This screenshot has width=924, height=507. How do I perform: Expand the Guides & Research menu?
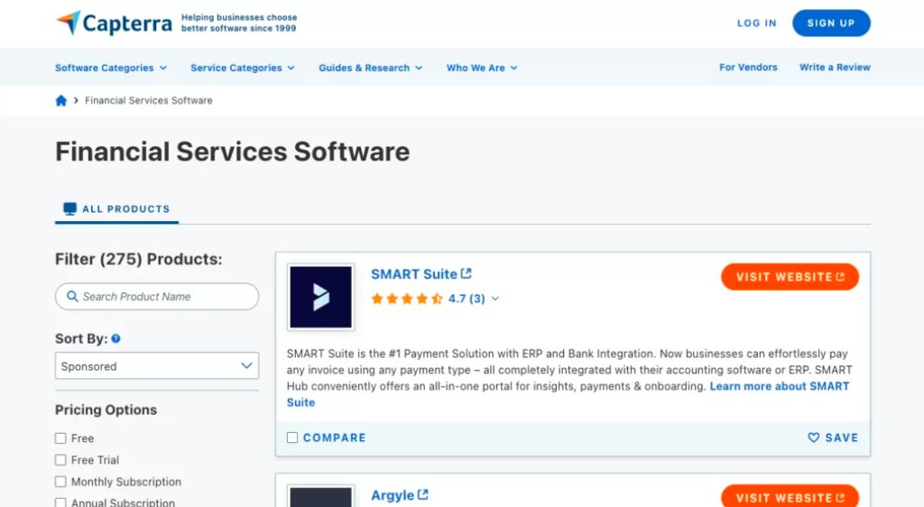[x=371, y=68]
